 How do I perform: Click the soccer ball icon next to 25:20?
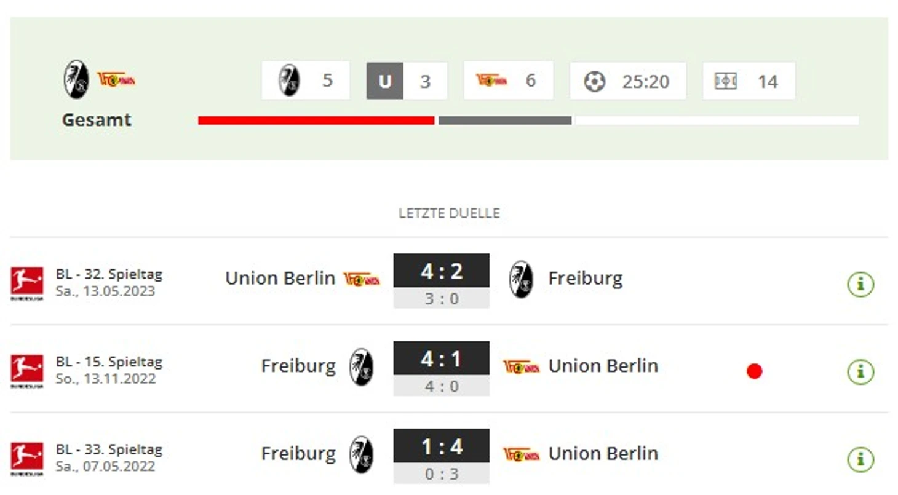point(594,81)
